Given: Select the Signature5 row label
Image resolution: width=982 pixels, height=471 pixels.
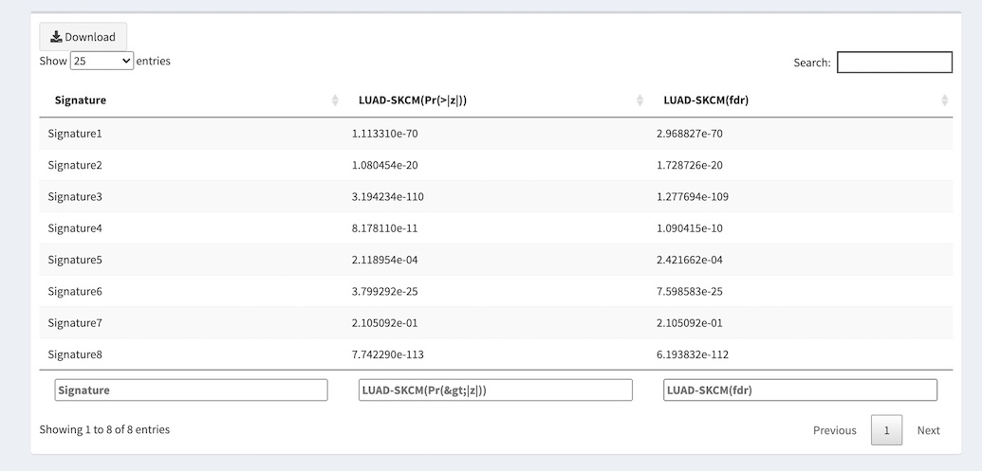Looking at the screenshot, I should [x=75, y=260].
